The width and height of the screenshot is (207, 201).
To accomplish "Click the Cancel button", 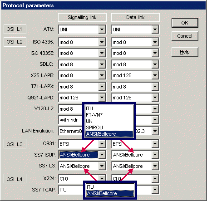I will (185, 36).
